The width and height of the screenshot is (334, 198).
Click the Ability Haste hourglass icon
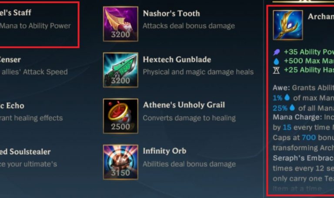click(276, 70)
